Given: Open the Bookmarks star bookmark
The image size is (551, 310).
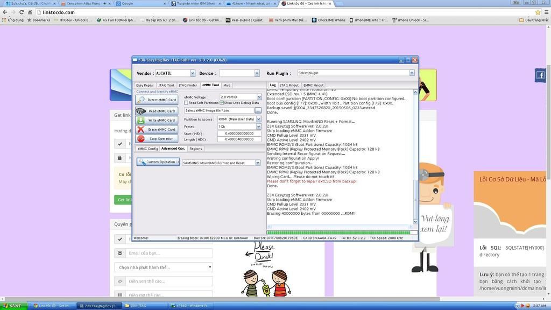Looking at the screenshot, I should (39, 20).
